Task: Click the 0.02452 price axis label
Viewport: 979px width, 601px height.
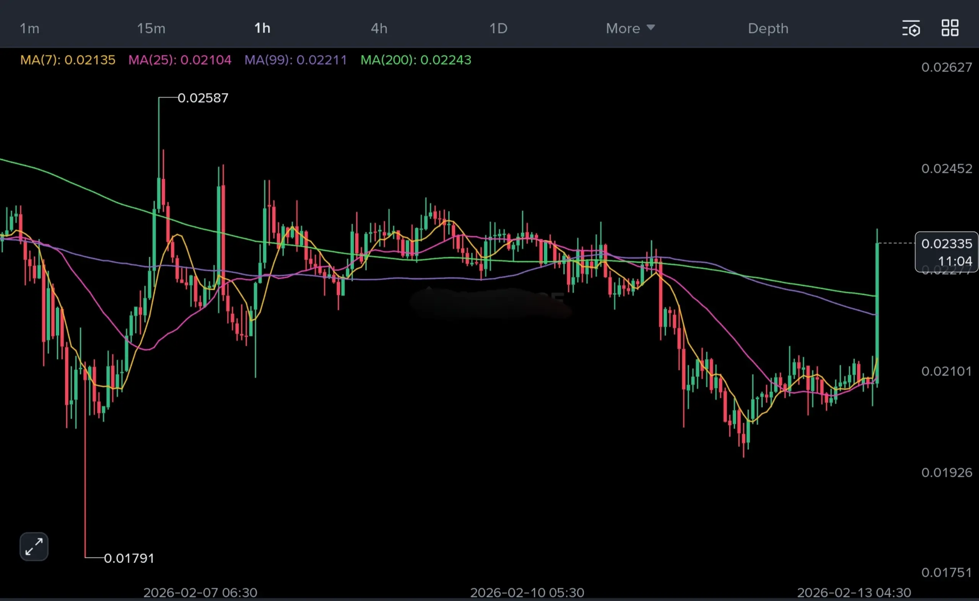Action: coord(946,169)
